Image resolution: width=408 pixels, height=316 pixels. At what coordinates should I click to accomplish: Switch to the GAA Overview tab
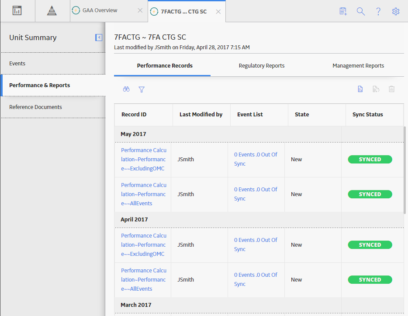tap(100, 10)
